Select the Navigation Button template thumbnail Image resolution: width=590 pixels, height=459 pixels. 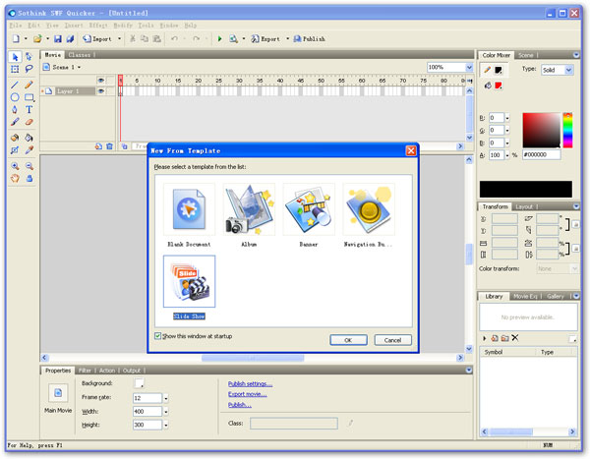[369, 209]
